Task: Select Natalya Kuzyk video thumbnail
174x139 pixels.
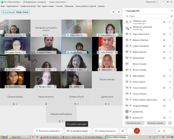Action: (77, 45)
